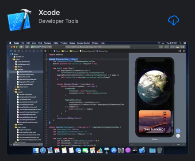Toggle the left navigator panel visibility button
The image size is (195, 161).
(172, 47)
